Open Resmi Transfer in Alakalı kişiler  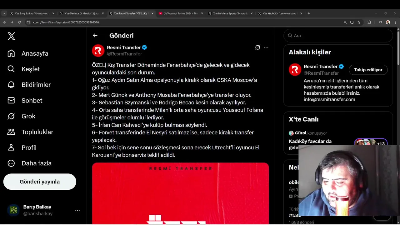[321, 67]
